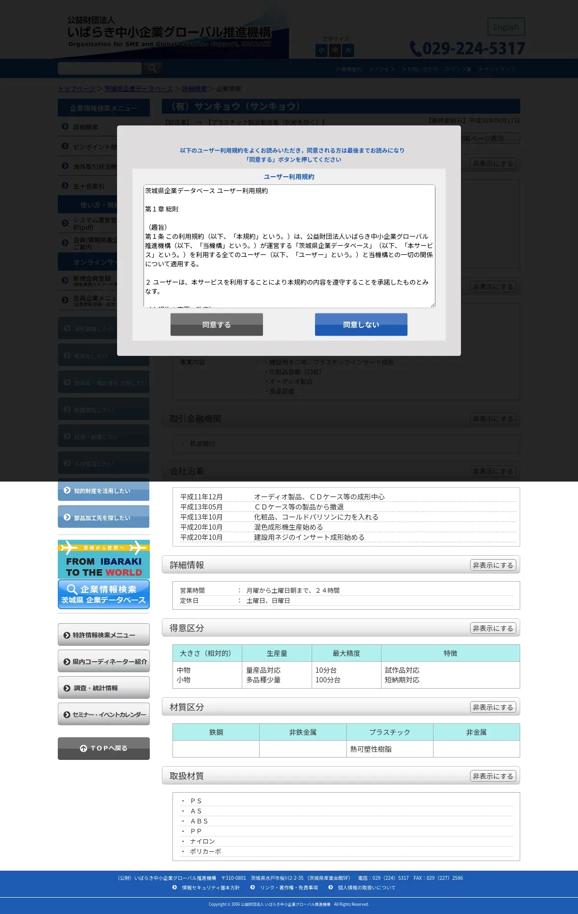Image resolution: width=578 pixels, height=914 pixels.
Task: Hide the 取扱材質 section
Action: 493,776
